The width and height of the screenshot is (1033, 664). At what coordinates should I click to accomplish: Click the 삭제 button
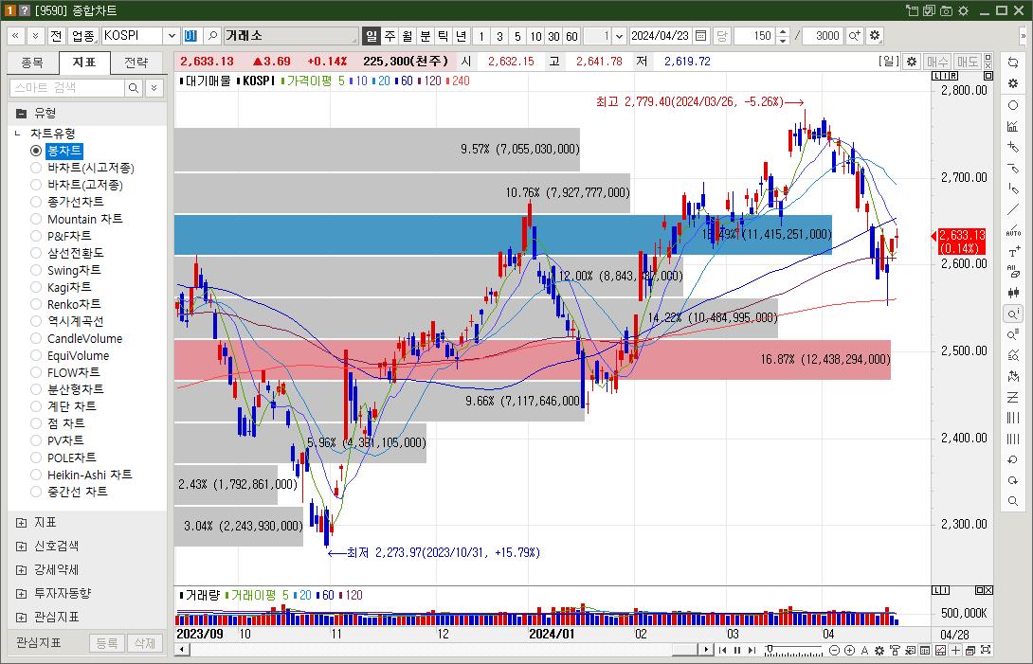click(x=145, y=643)
